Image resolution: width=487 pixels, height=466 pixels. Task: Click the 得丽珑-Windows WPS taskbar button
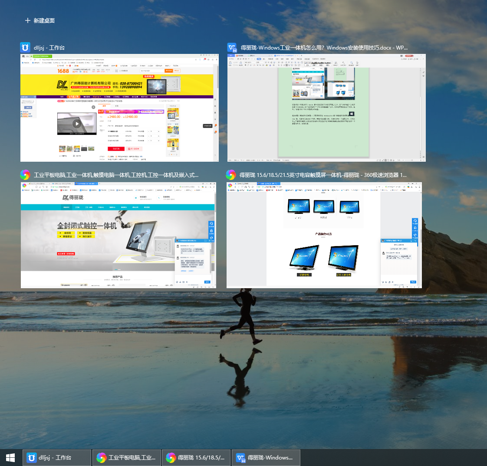(x=266, y=457)
